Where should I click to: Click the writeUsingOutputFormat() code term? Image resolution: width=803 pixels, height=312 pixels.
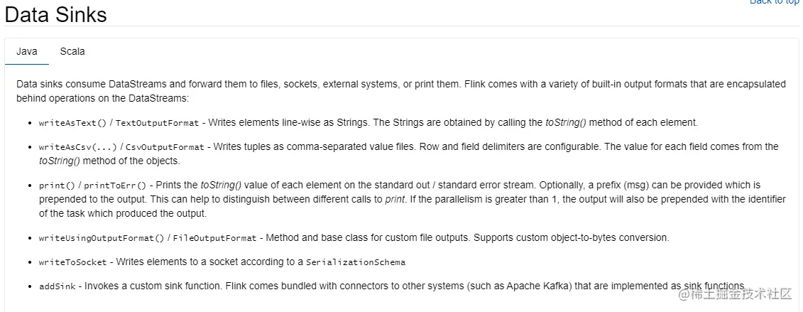coord(101,238)
